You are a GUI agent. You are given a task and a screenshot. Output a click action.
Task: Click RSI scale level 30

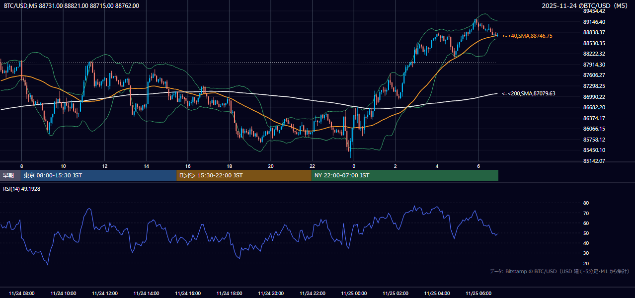tap(586, 253)
